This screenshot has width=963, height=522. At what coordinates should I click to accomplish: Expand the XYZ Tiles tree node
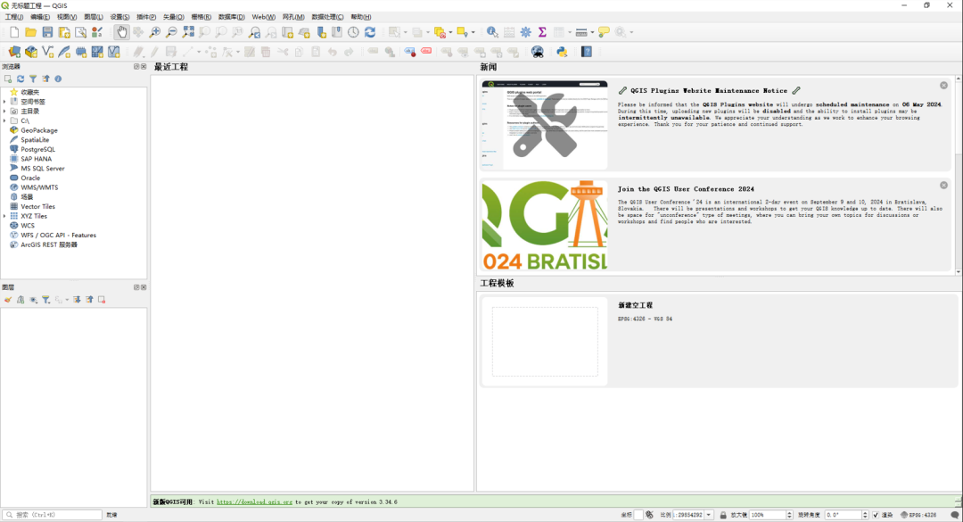pos(5,216)
